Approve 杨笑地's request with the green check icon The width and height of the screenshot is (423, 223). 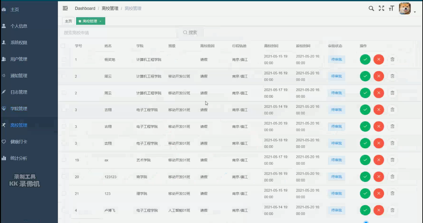tap(365, 59)
